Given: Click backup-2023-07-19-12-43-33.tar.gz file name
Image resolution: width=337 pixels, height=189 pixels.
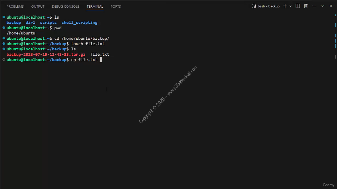Looking at the screenshot, I should pos(46,54).
